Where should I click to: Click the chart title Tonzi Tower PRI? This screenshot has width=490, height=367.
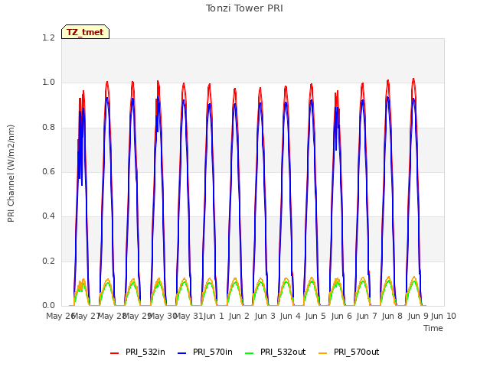coord(244,8)
